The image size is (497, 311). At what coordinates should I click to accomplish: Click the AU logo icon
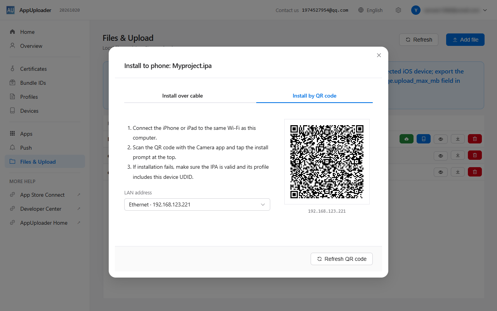coord(10,10)
